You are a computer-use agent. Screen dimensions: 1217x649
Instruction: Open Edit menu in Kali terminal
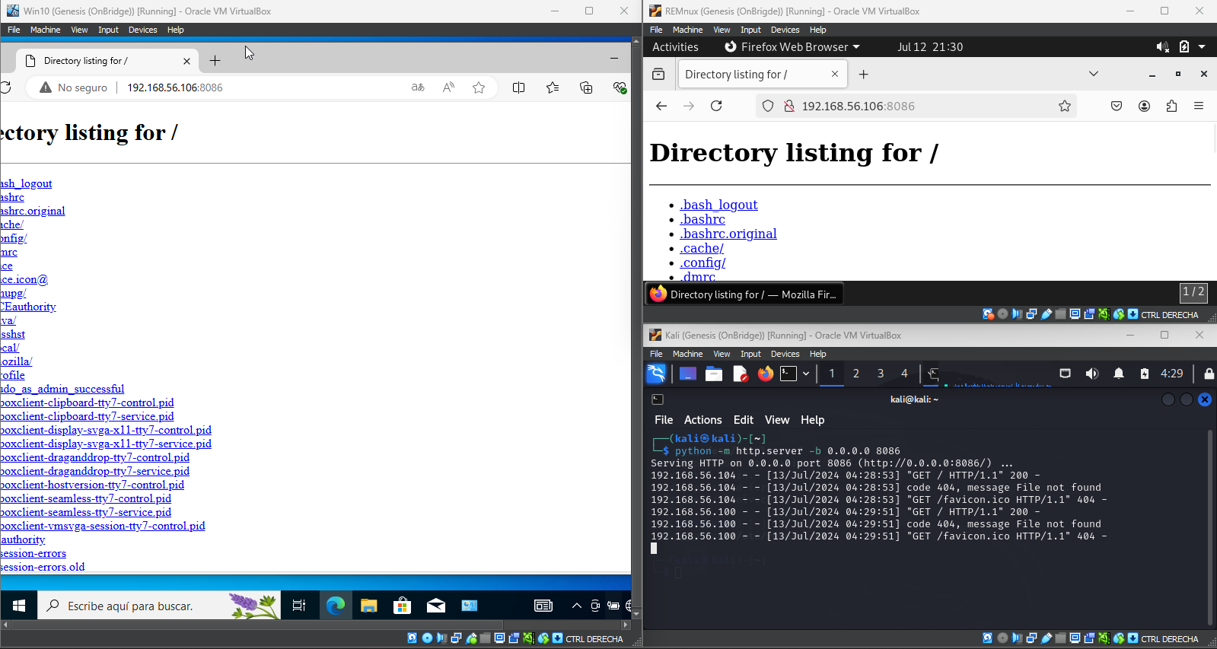[743, 420]
